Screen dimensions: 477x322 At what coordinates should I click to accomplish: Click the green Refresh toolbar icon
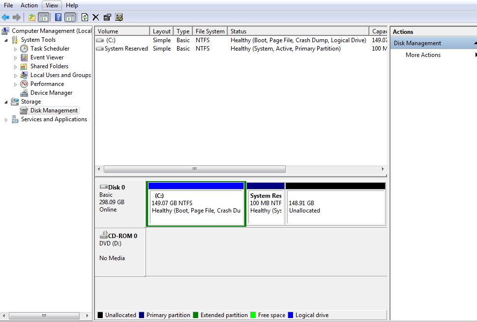click(85, 17)
